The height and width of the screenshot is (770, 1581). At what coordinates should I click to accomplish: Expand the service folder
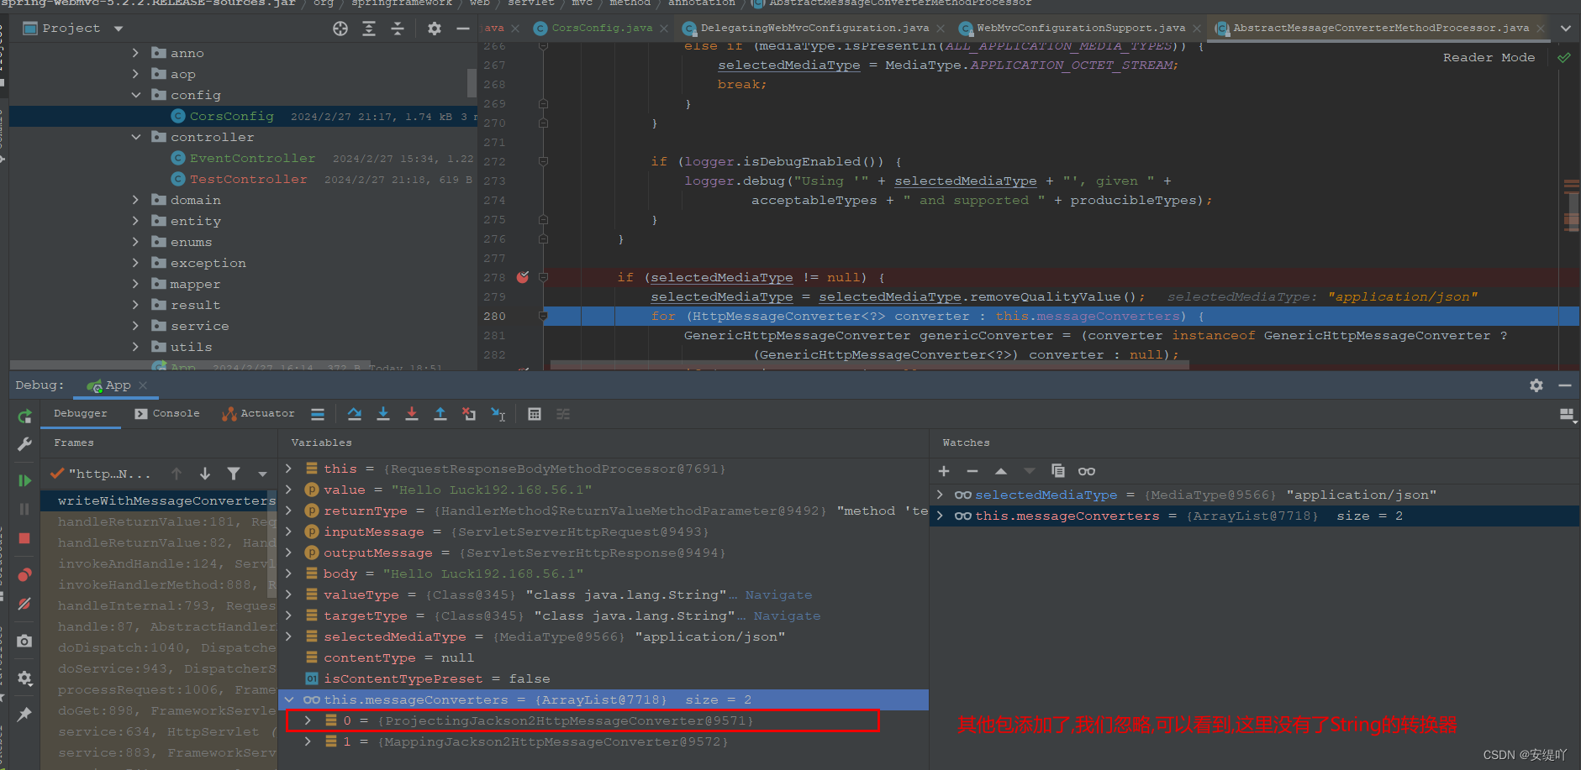136,326
